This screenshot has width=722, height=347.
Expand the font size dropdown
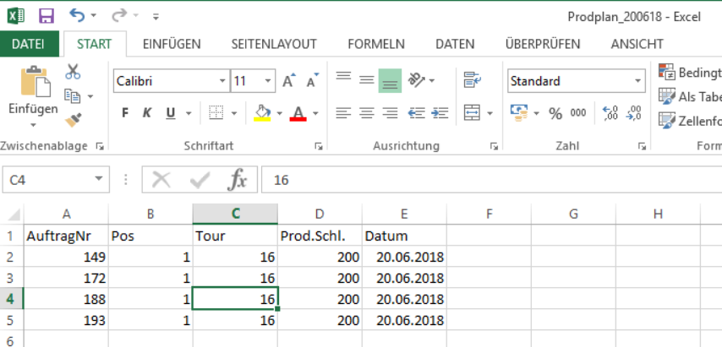click(268, 81)
